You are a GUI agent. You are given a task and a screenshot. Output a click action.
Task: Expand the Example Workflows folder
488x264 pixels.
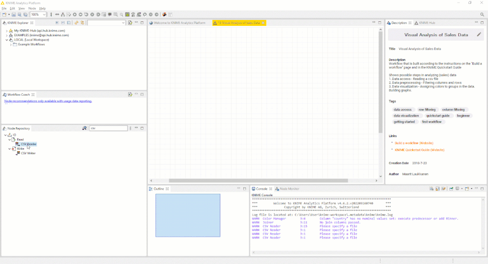(x=11, y=44)
